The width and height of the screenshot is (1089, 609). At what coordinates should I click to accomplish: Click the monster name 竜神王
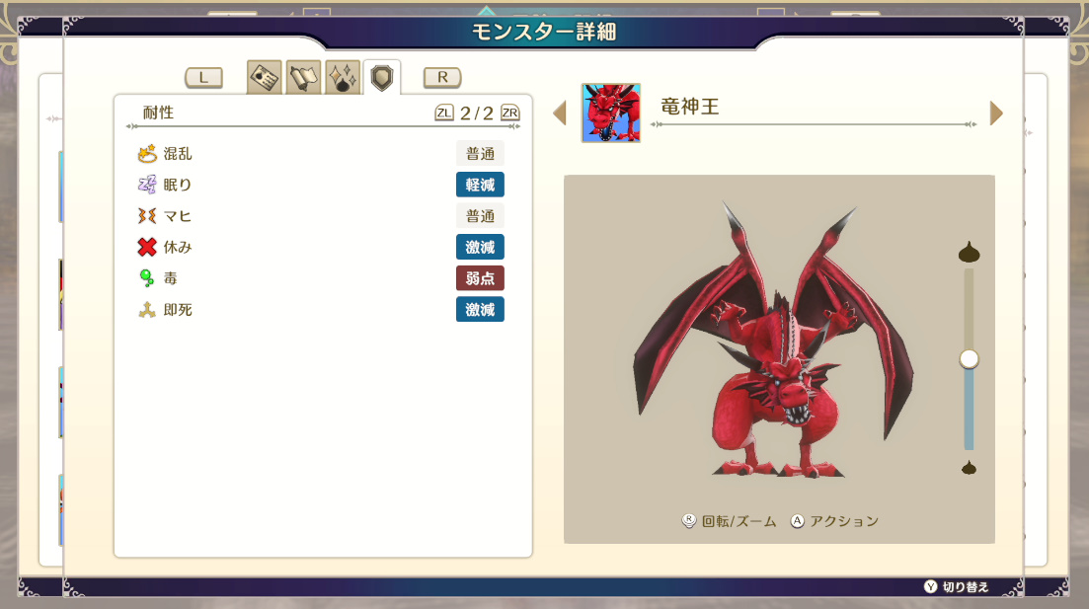690,107
